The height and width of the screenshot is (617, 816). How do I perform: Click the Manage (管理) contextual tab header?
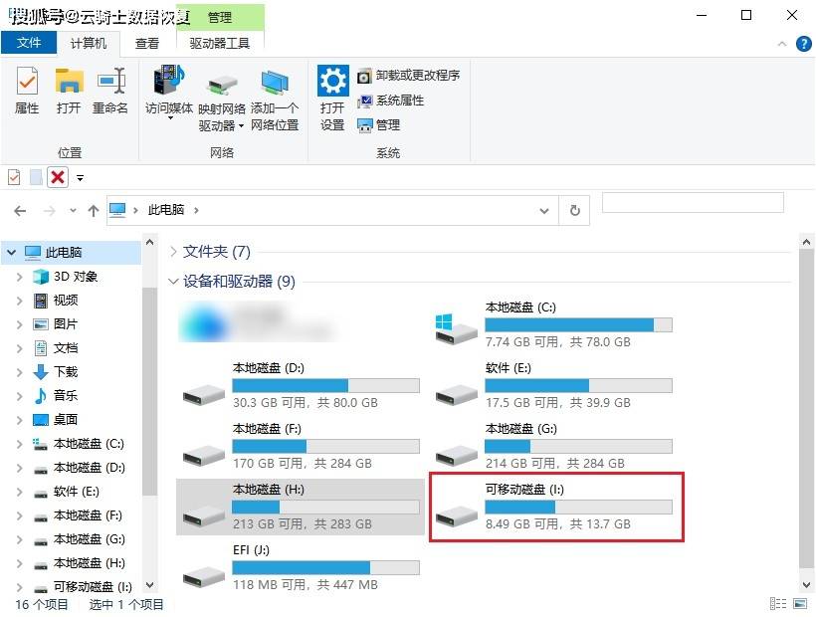click(x=220, y=18)
